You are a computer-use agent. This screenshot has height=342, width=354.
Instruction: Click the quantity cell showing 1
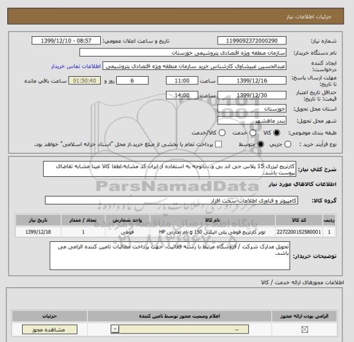[83, 232]
